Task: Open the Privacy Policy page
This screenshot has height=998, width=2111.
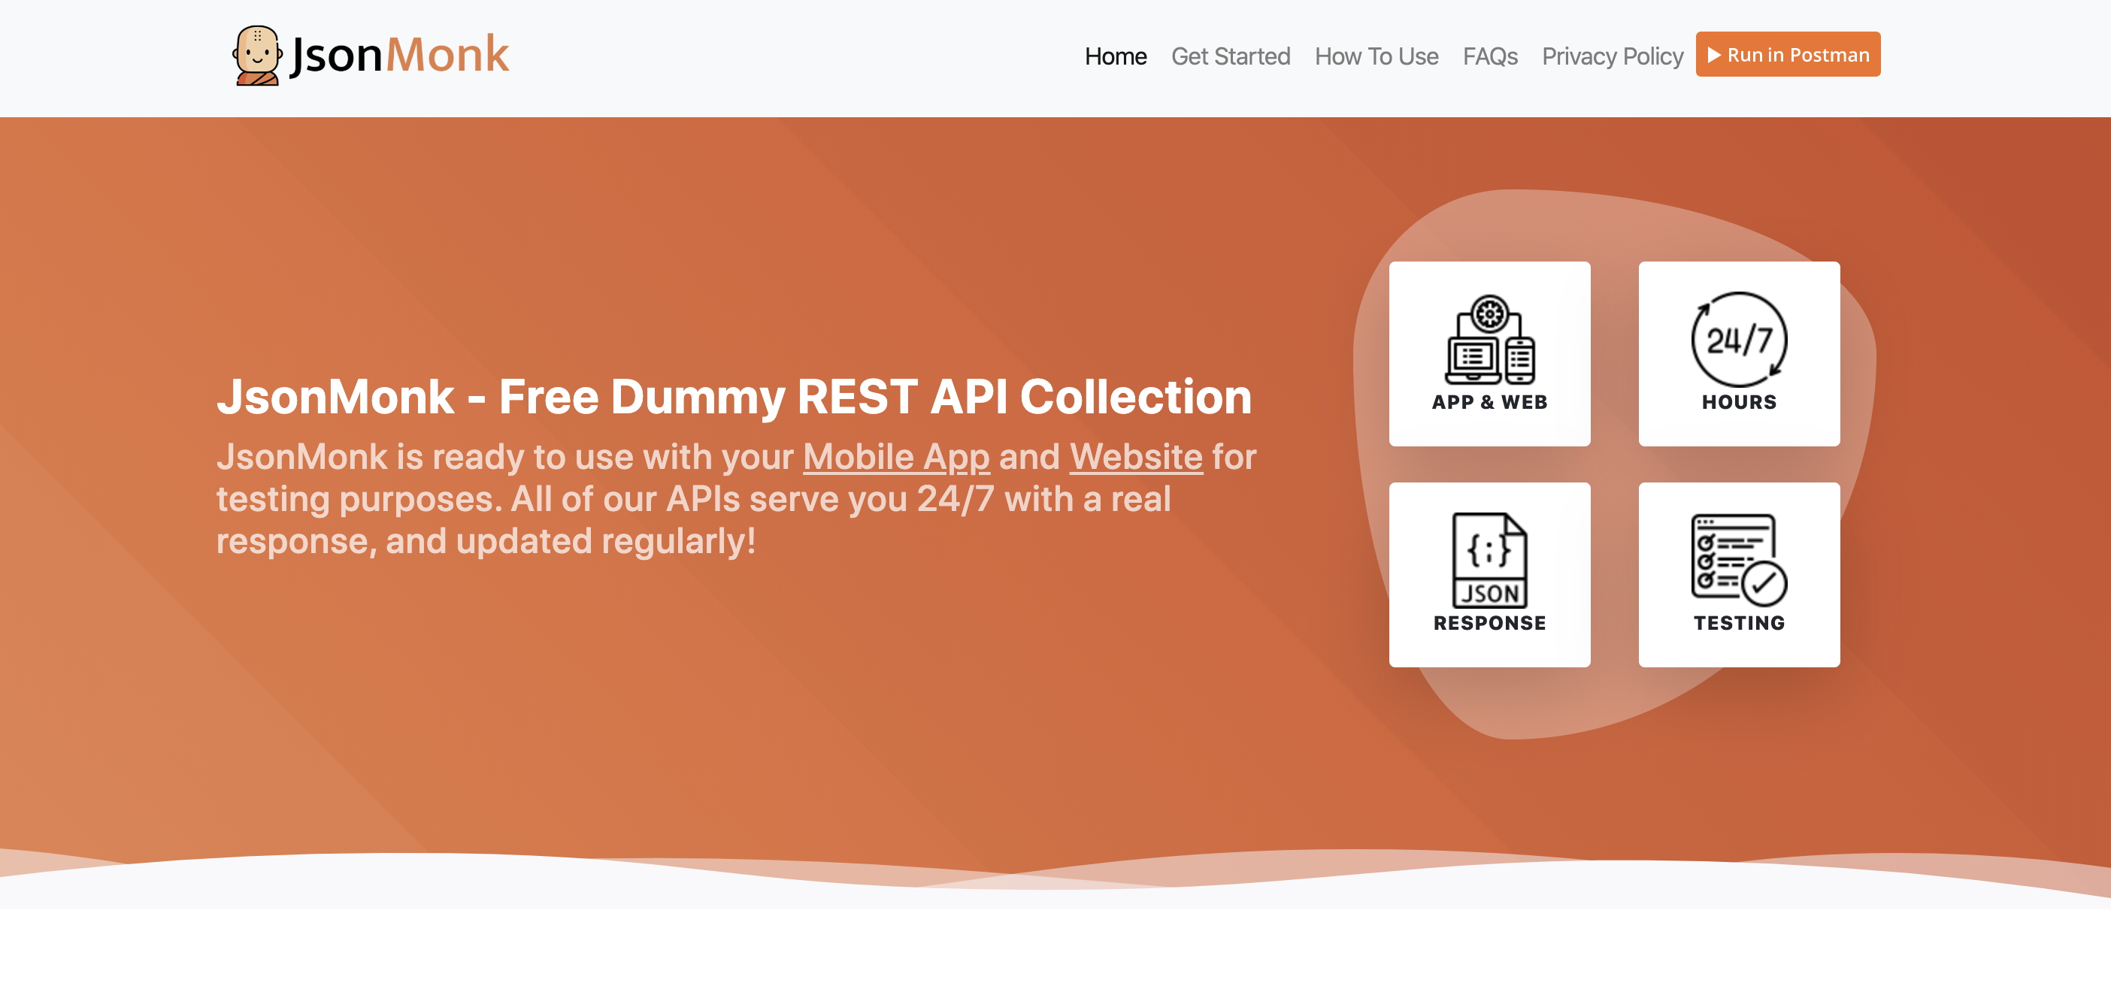Action: (x=1612, y=56)
